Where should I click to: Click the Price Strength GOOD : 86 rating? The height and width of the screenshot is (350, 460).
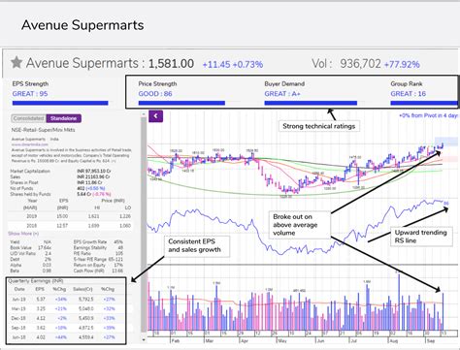[x=155, y=94]
